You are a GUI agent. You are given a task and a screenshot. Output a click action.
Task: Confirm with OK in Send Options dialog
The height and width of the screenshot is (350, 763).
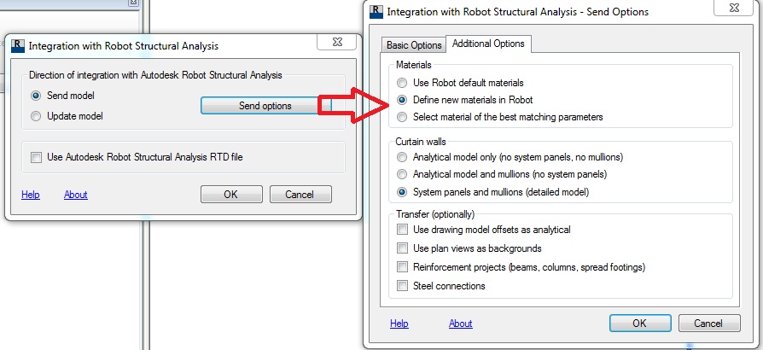(640, 324)
